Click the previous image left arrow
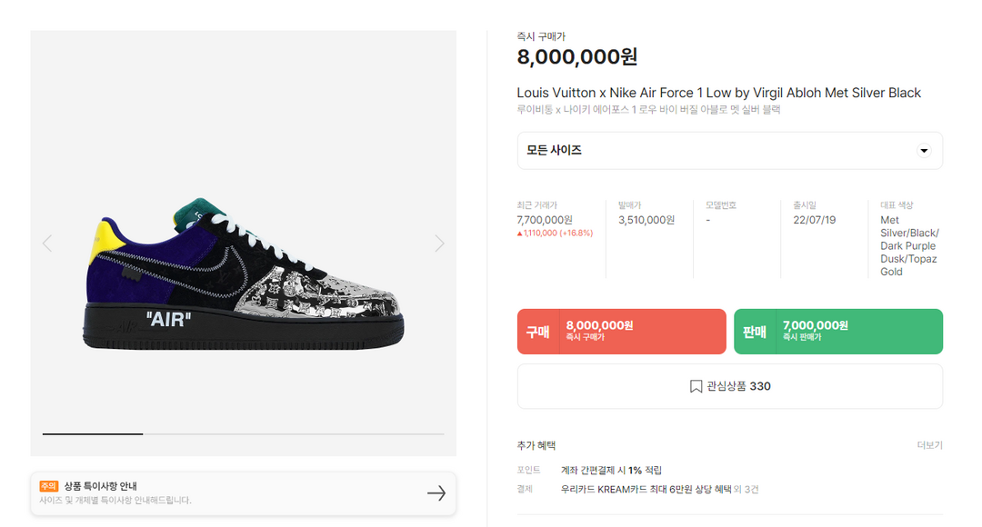982x527 pixels. click(47, 244)
